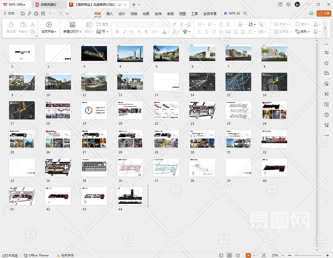Click the WPS AI button
Image resolution: width=333 pixels, height=258 pixels.
pyautogui.click(x=232, y=13)
